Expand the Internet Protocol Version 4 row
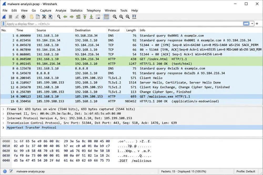263x175 pixels. (3, 118)
